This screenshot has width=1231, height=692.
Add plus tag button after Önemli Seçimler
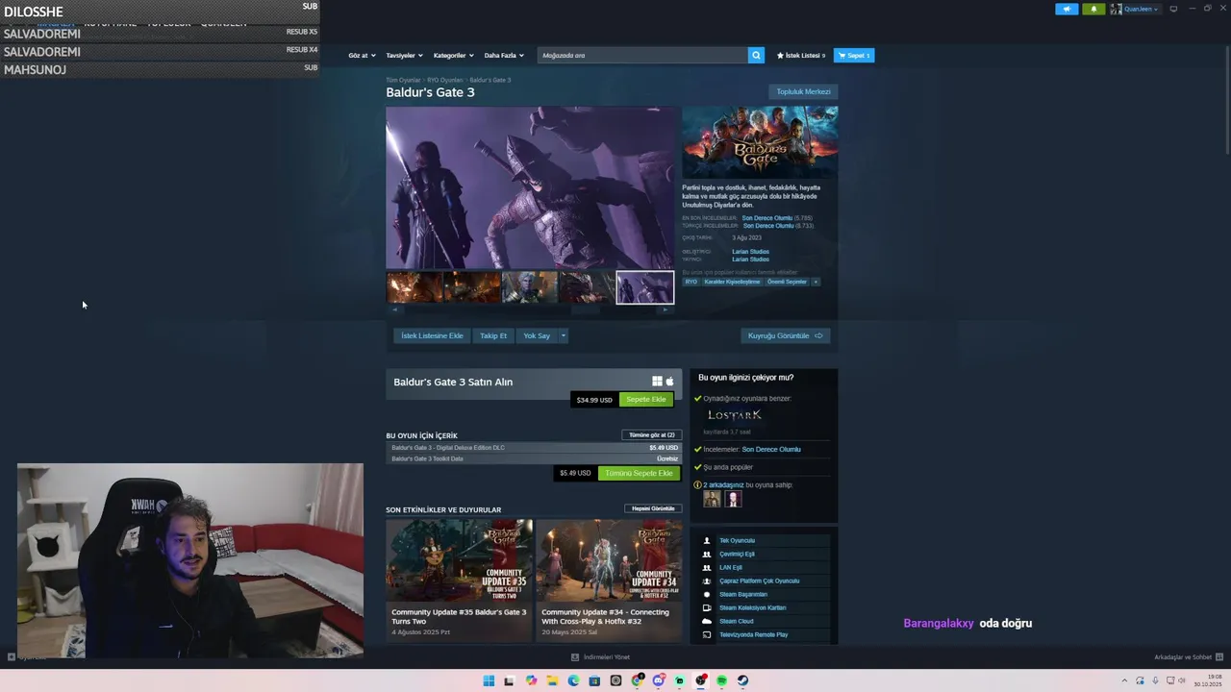[816, 282]
